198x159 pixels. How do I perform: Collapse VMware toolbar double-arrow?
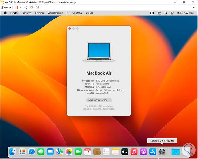click(195, 8)
